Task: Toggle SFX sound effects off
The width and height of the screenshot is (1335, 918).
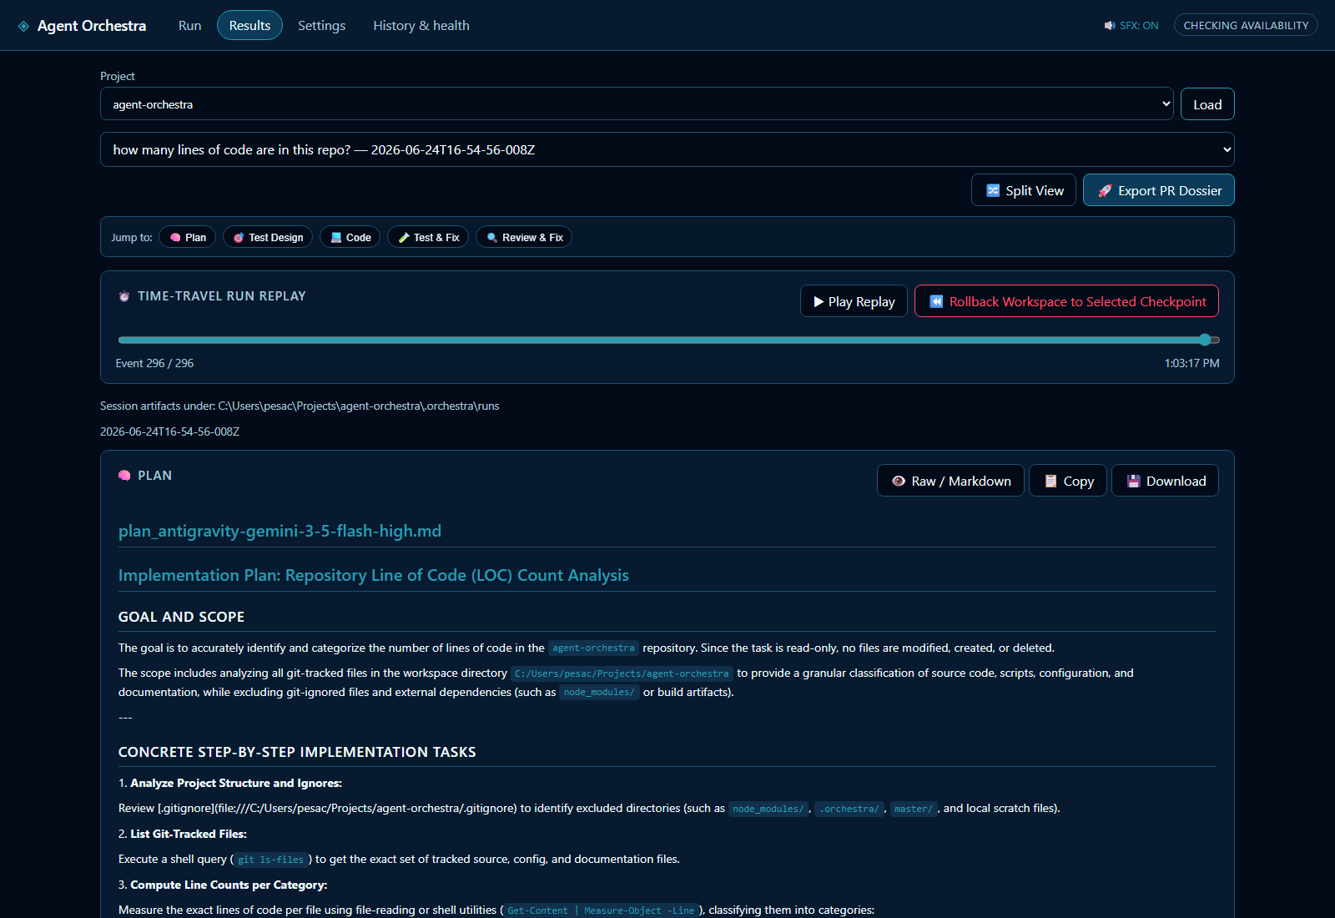Action: click(1131, 25)
